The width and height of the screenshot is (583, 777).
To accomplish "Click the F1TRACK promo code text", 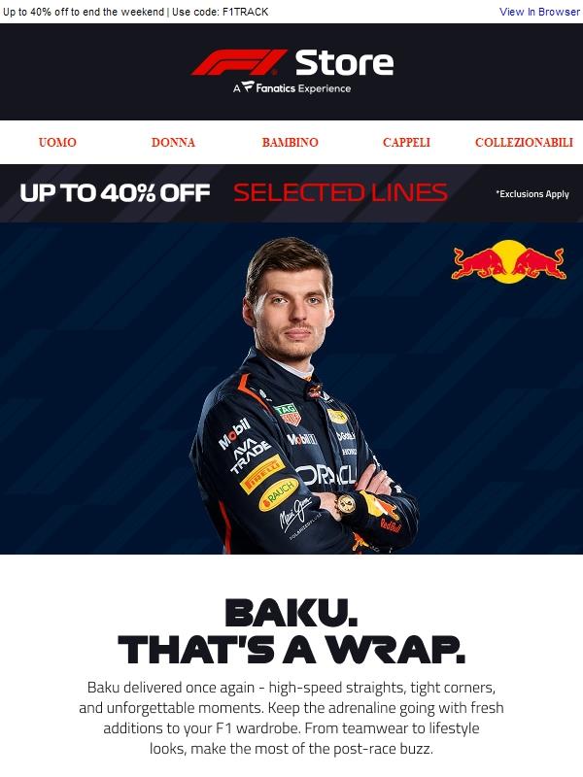I will pyautogui.click(x=246, y=12).
